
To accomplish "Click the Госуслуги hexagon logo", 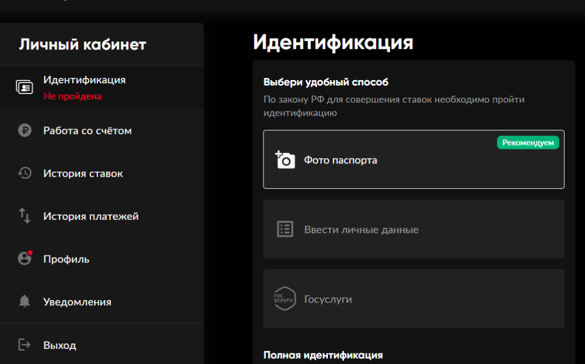I will coord(285,299).
